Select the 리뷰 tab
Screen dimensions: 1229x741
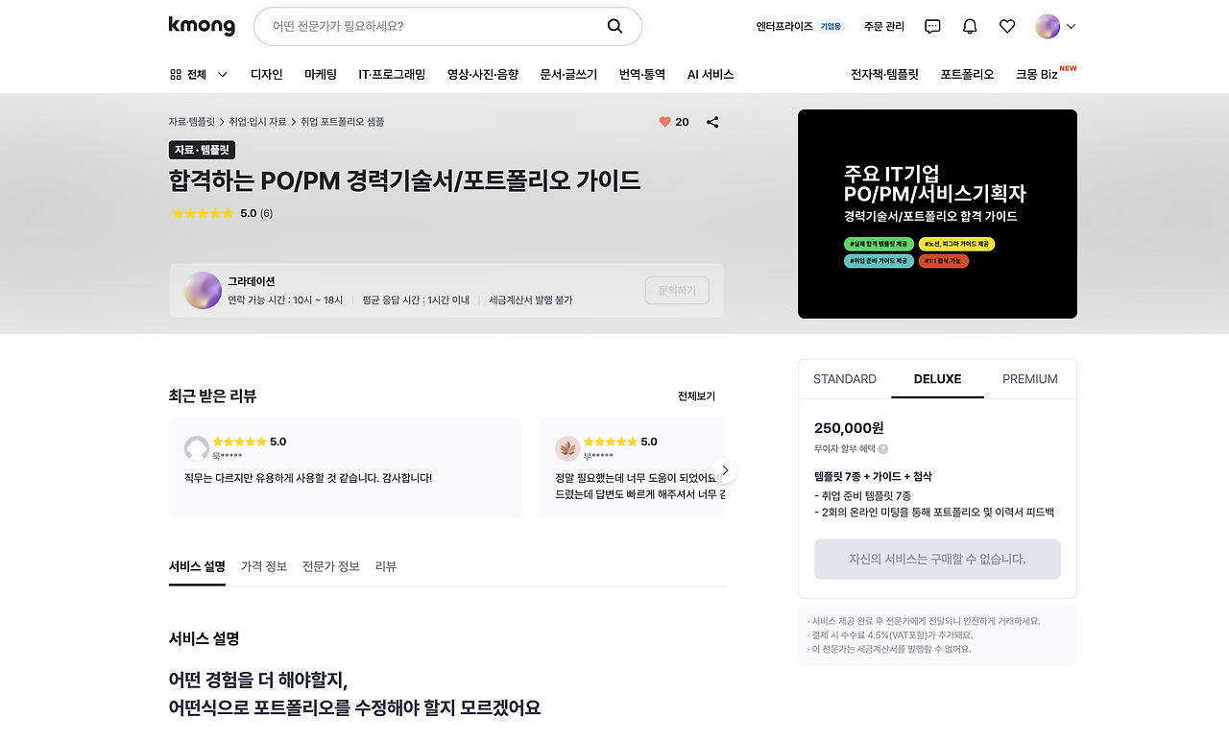pyautogui.click(x=386, y=566)
